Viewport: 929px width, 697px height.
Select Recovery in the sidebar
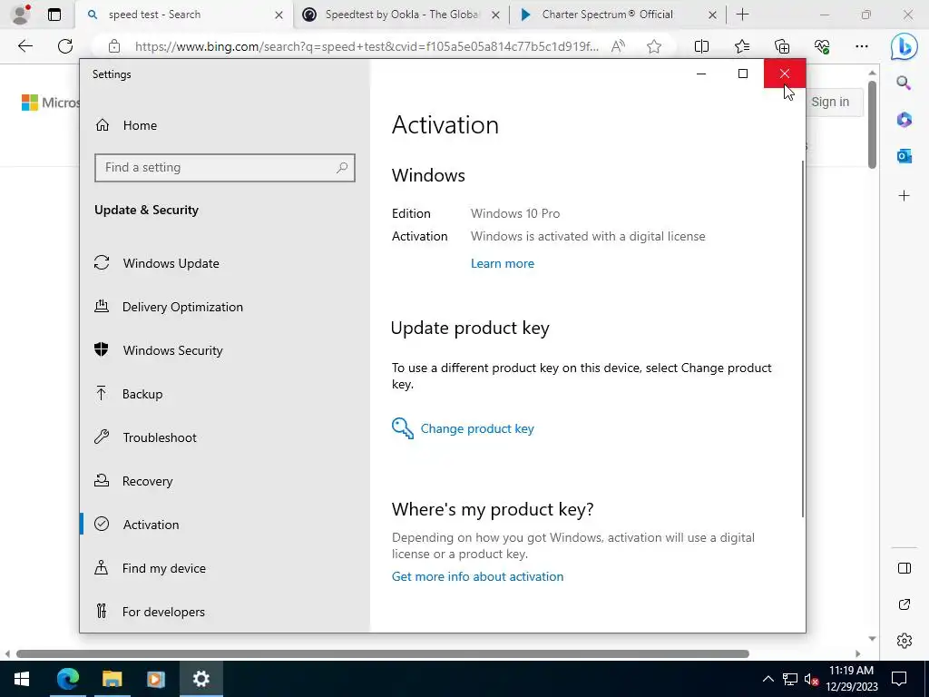(147, 481)
